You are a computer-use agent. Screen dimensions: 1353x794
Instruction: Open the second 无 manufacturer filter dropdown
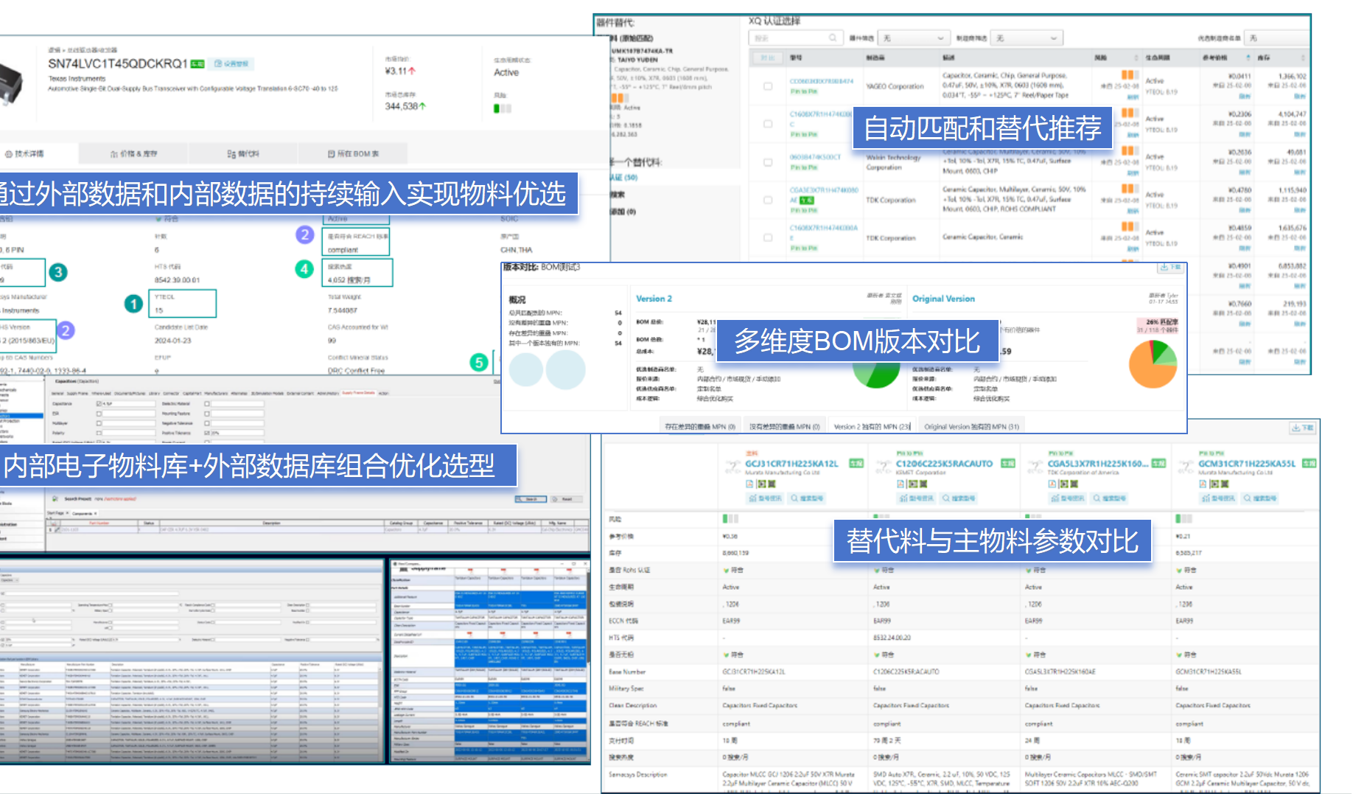(1027, 38)
